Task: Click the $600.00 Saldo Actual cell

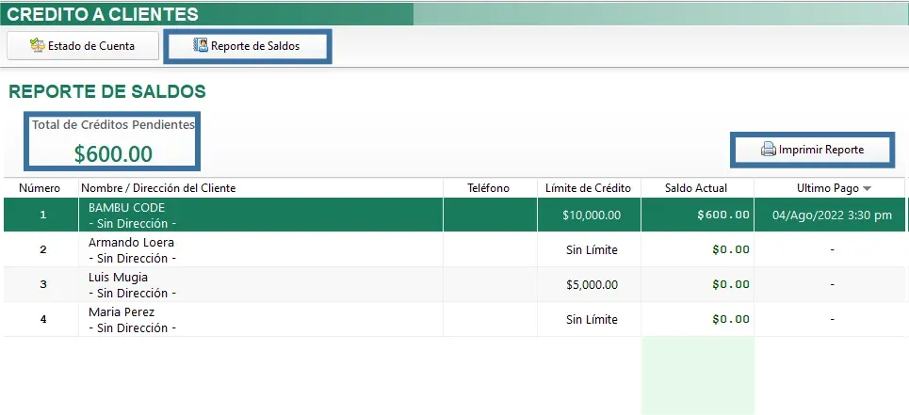Action: [x=697, y=215]
